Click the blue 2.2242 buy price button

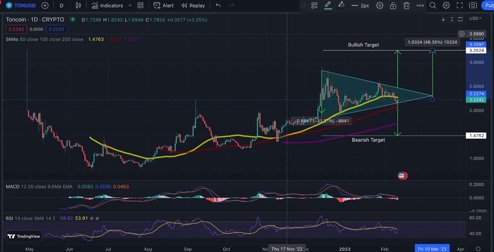[x=57, y=29]
